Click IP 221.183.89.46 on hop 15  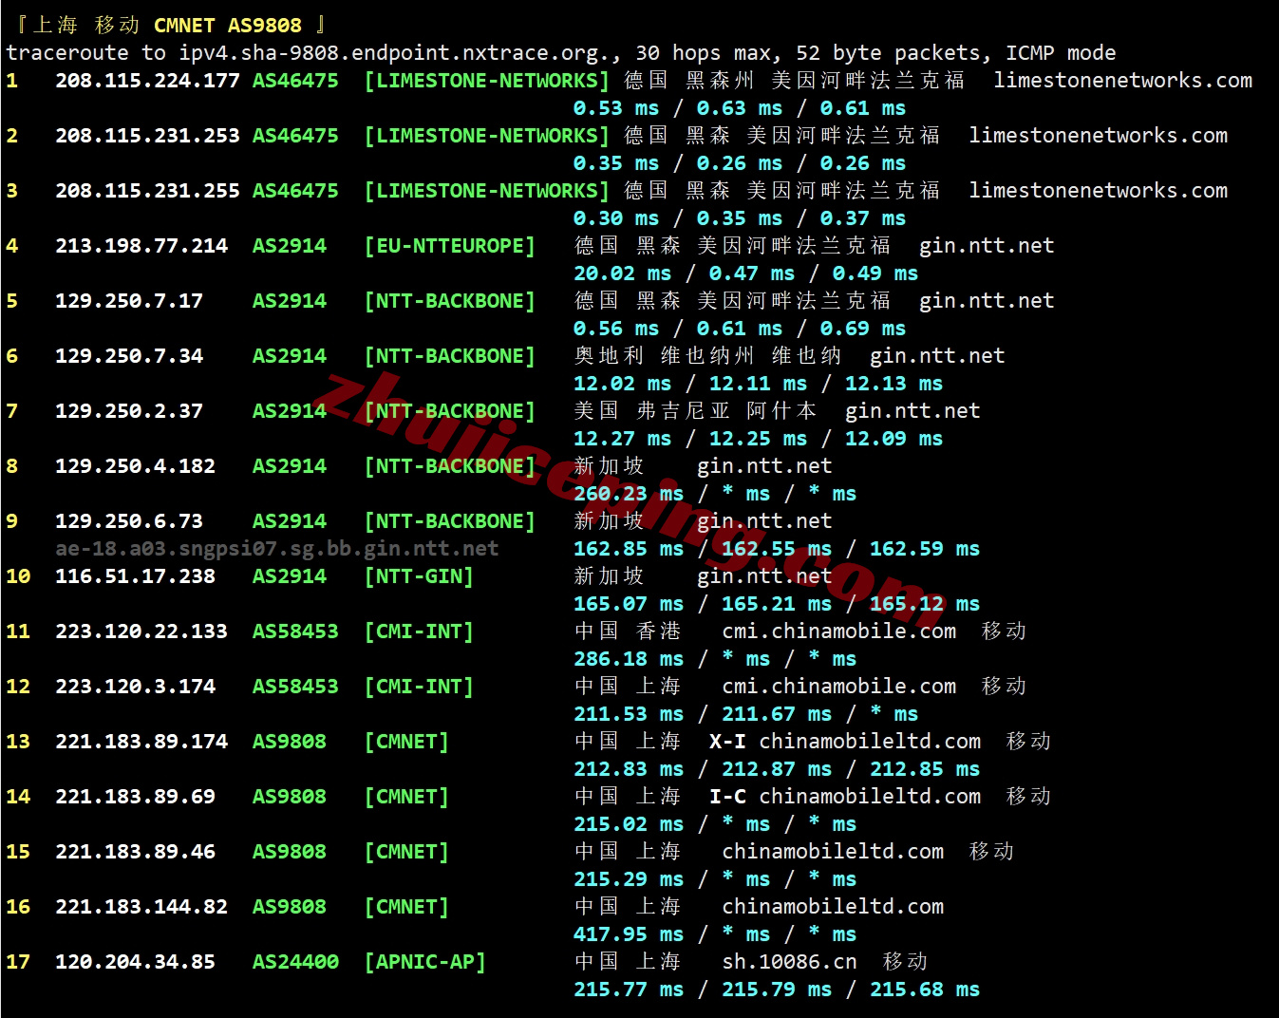[x=135, y=852]
